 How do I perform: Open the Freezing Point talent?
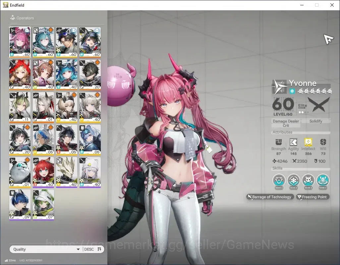point(313,197)
